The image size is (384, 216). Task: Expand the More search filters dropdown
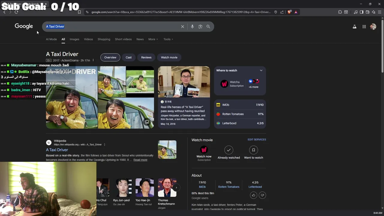153,39
